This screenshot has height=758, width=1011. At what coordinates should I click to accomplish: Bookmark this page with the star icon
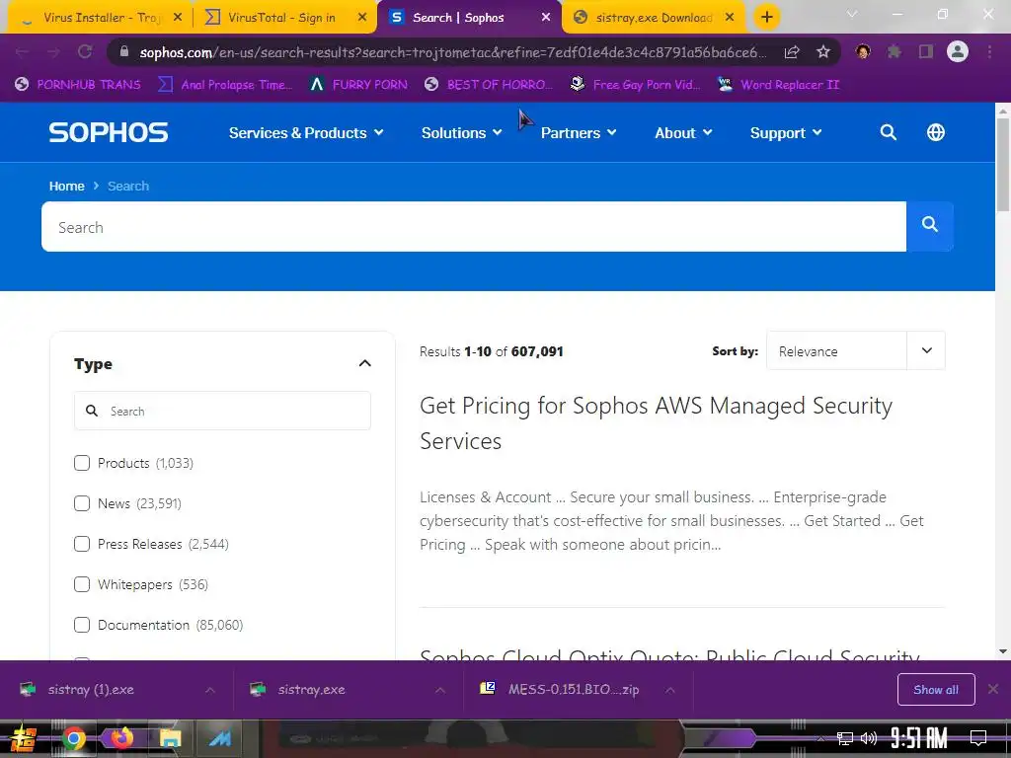[822, 52]
